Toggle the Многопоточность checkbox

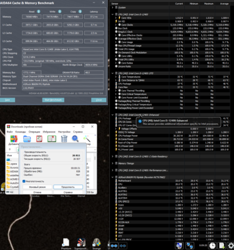tap(24, 181)
